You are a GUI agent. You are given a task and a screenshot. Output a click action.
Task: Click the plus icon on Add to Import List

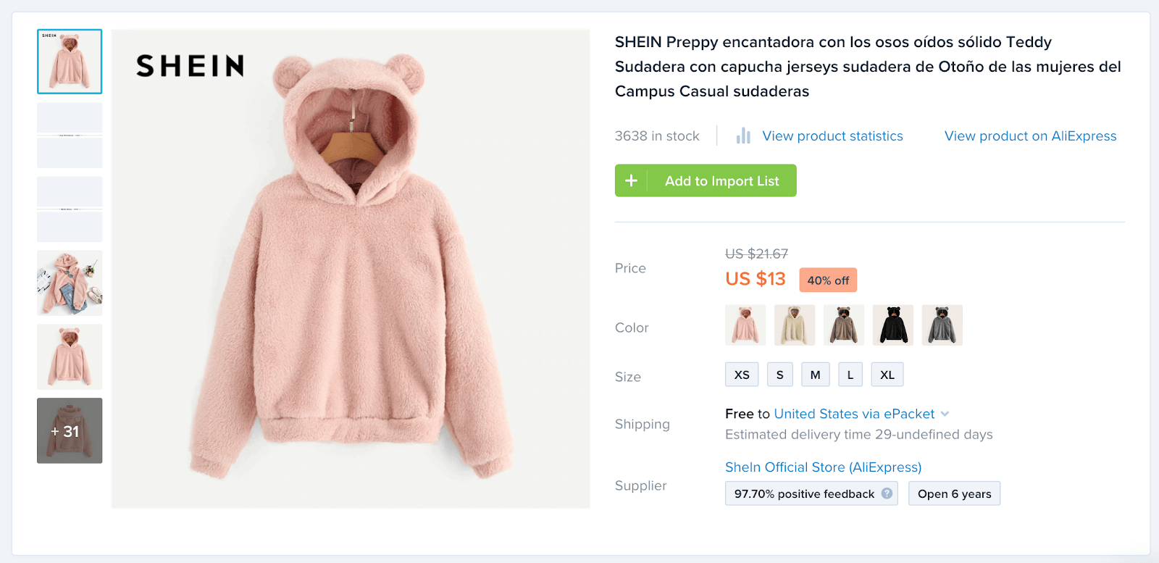pyautogui.click(x=631, y=180)
